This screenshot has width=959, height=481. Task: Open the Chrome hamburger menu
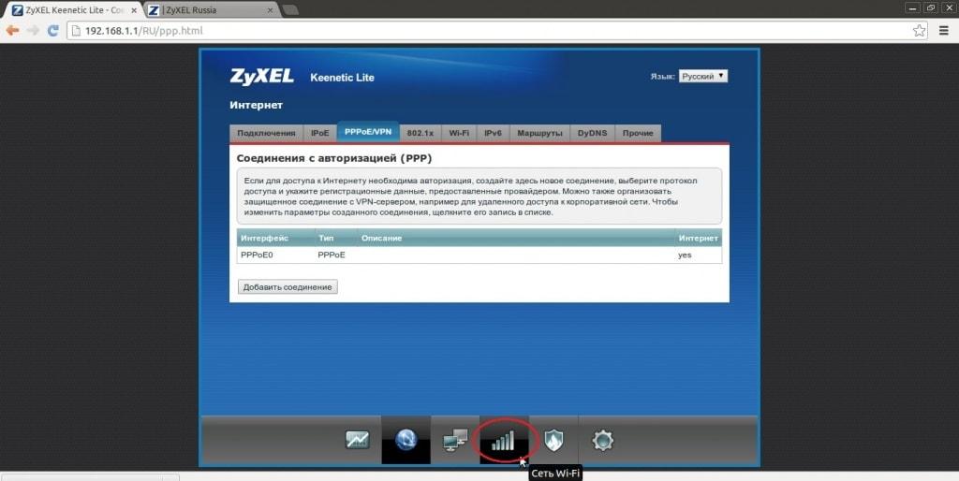click(944, 31)
